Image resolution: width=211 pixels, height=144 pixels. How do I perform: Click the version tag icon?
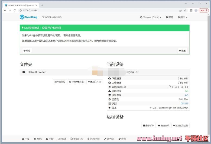109,108
